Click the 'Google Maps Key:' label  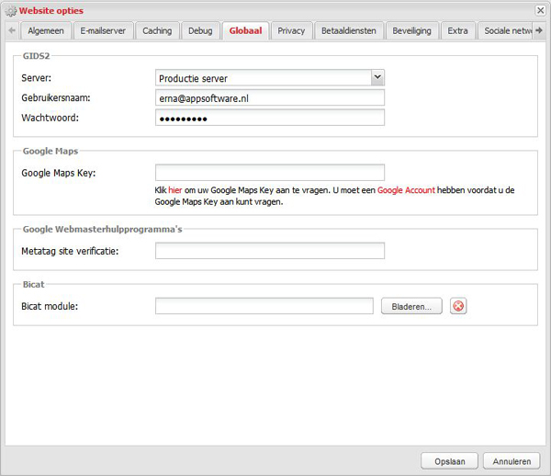[59, 173]
